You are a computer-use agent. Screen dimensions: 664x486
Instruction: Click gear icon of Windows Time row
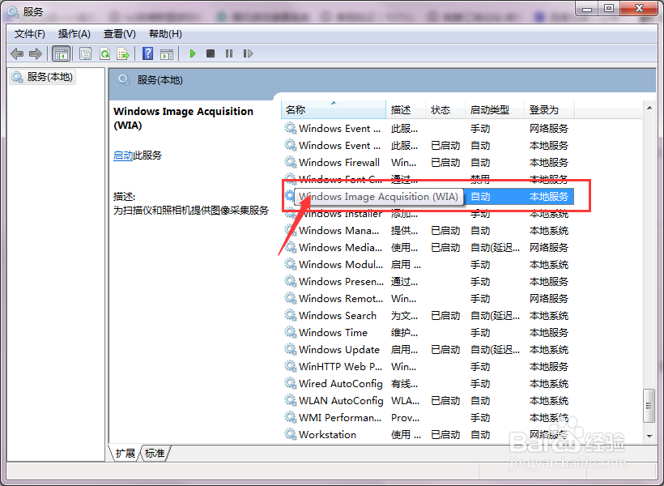[x=290, y=332]
